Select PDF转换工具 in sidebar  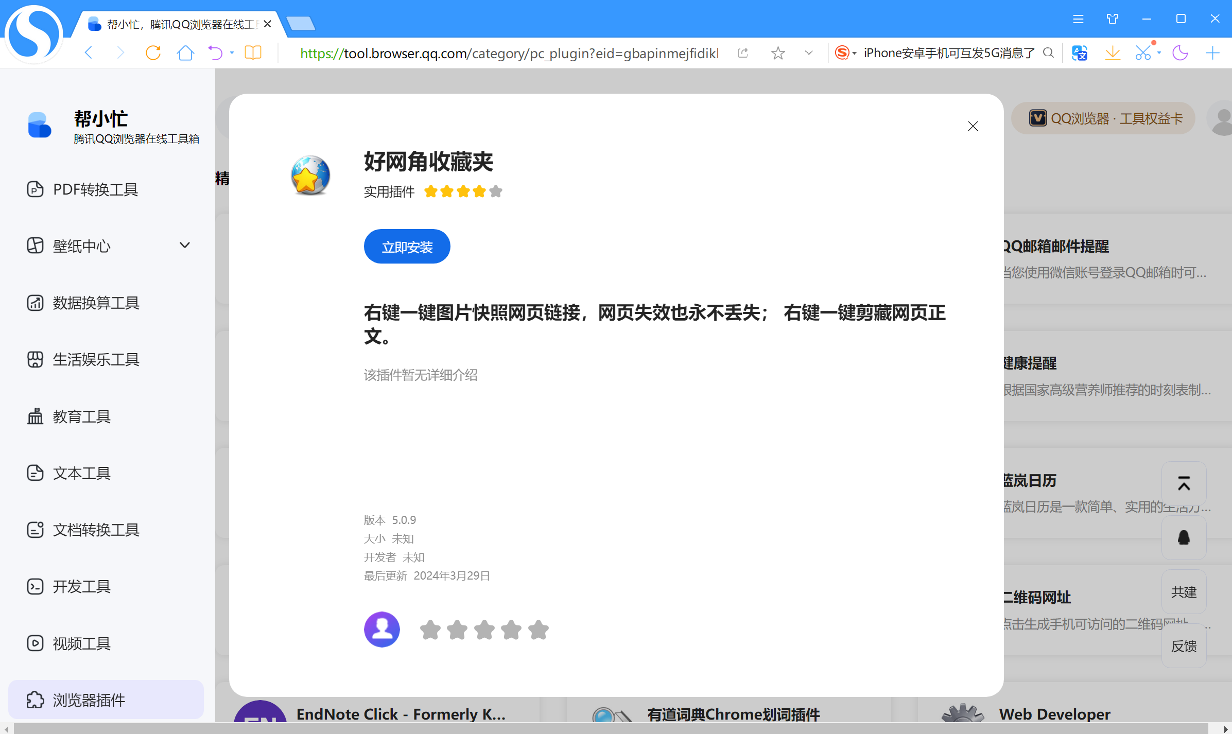tap(96, 189)
